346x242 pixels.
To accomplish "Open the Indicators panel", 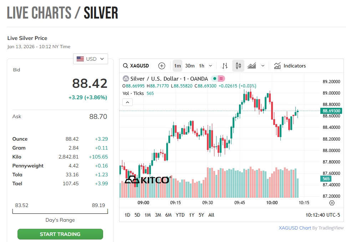I will pos(290,66).
